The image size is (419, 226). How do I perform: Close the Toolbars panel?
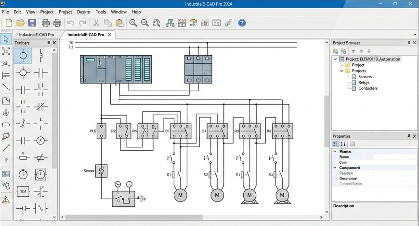[54, 43]
